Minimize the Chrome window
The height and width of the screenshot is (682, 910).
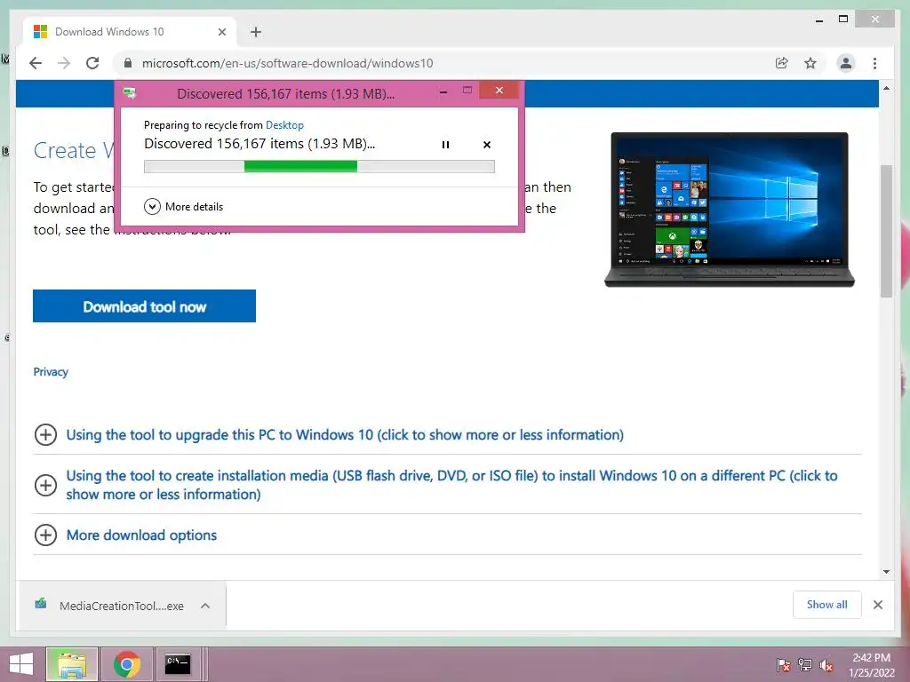click(x=818, y=20)
